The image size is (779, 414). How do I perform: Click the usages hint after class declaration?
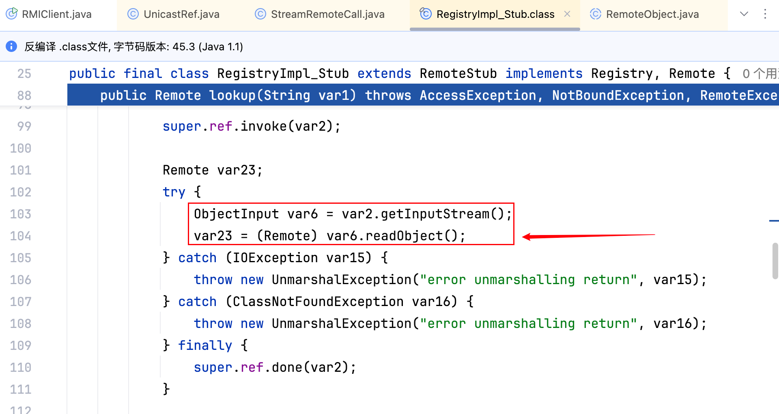(759, 73)
